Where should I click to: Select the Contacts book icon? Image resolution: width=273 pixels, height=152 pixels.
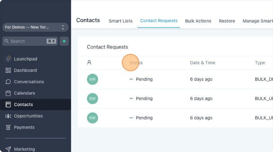point(8,104)
